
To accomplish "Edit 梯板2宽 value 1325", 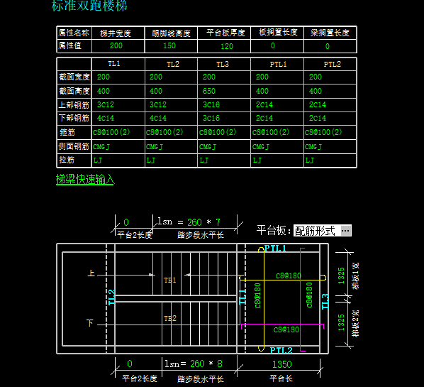I will coord(341,322).
